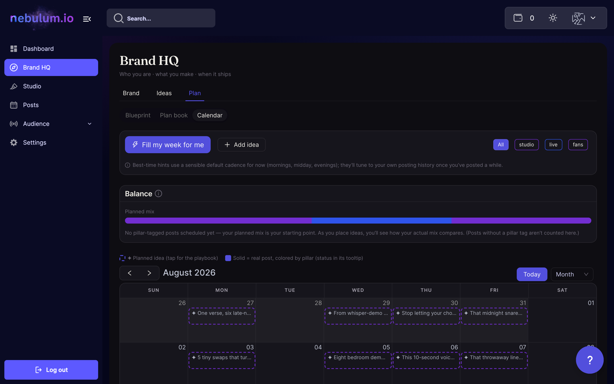
Task: Click the solid real post legend swatch
Action: pos(228,258)
